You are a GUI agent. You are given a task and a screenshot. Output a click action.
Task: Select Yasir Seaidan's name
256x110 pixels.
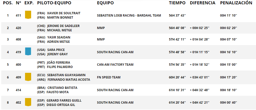(59, 37)
